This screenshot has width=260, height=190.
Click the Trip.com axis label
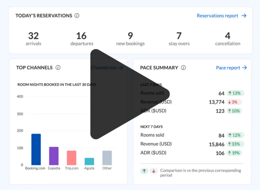(x=71, y=168)
